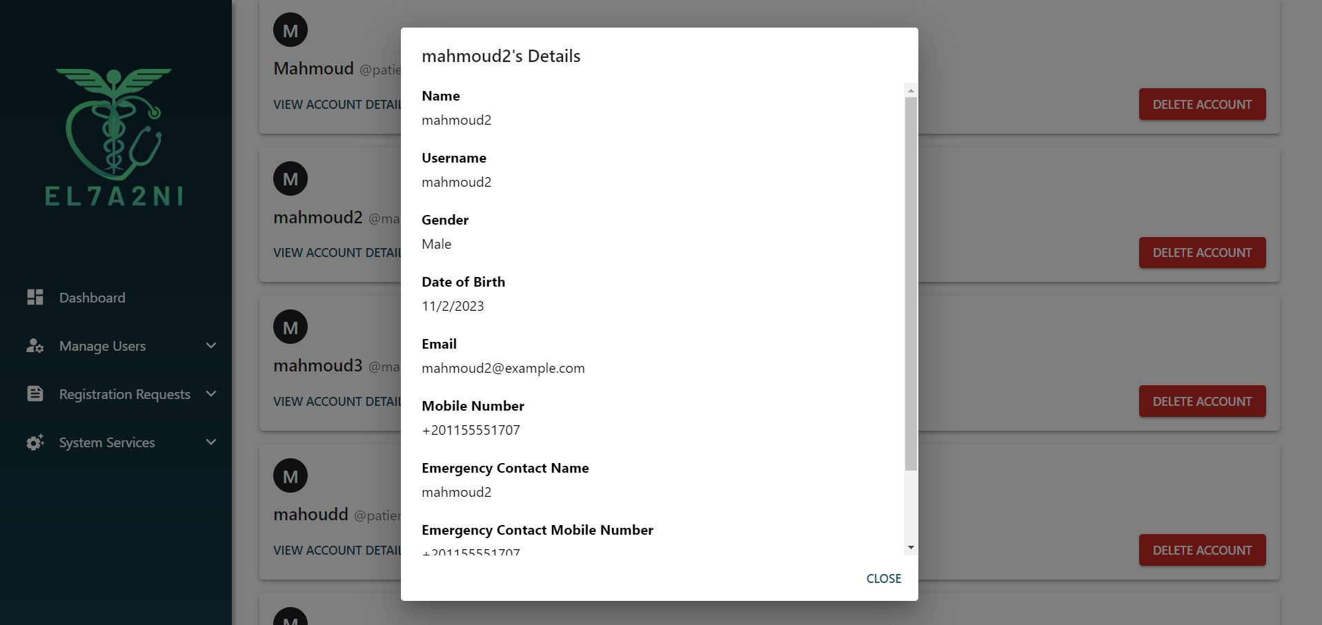Click the dialog scrollbar up arrow
This screenshot has width=1322, height=625.
point(911,90)
